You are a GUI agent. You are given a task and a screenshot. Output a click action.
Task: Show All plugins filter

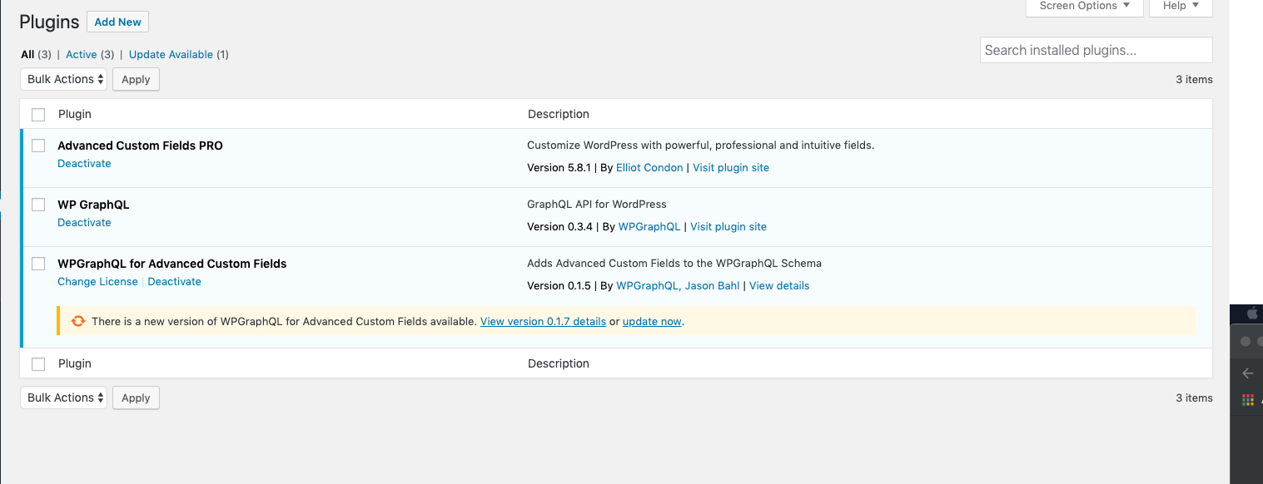pyautogui.click(x=27, y=54)
